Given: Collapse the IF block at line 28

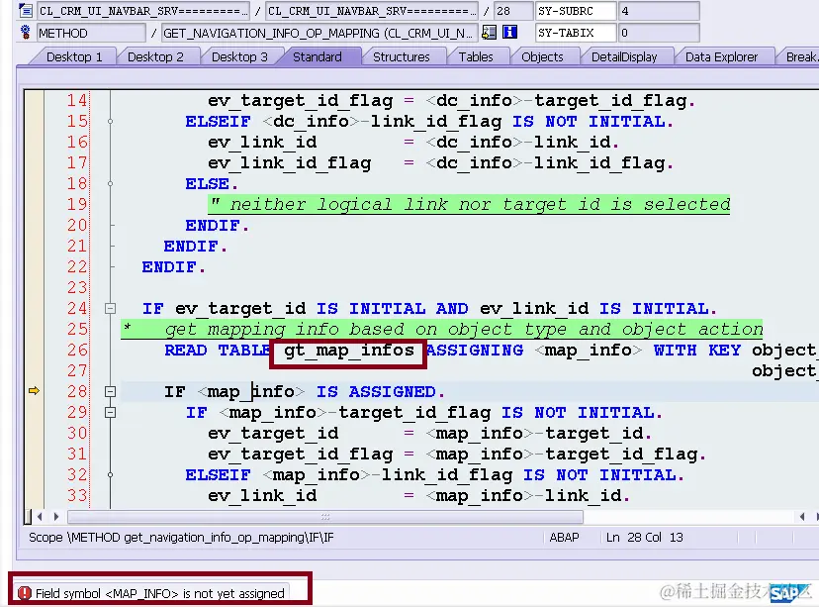Looking at the screenshot, I should click(110, 391).
